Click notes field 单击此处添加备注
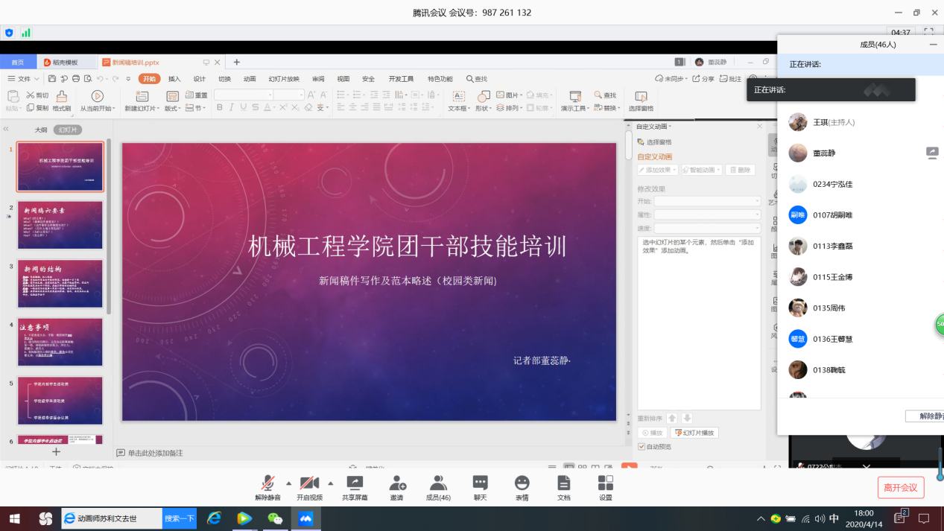The width and height of the screenshot is (944, 531). click(155, 453)
